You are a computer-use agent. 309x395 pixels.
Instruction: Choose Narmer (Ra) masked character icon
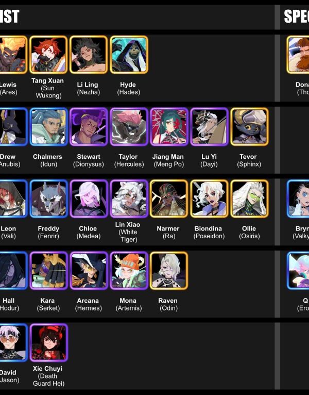169,199
